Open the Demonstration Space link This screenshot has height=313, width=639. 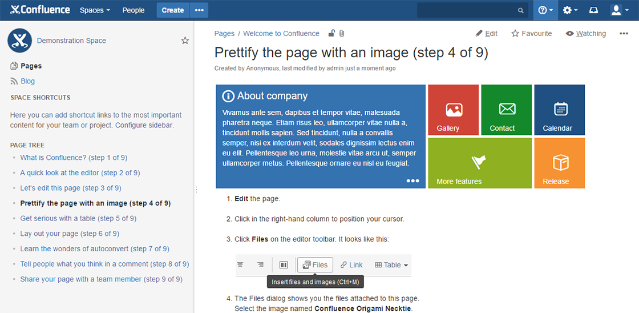(71, 41)
